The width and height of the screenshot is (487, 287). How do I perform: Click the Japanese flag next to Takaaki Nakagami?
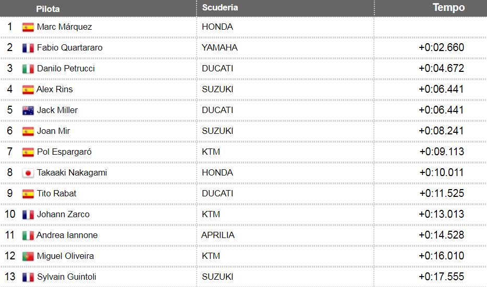(x=28, y=173)
